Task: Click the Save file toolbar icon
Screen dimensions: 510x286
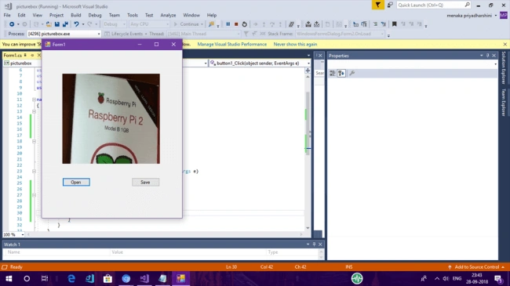Action: coord(57,24)
